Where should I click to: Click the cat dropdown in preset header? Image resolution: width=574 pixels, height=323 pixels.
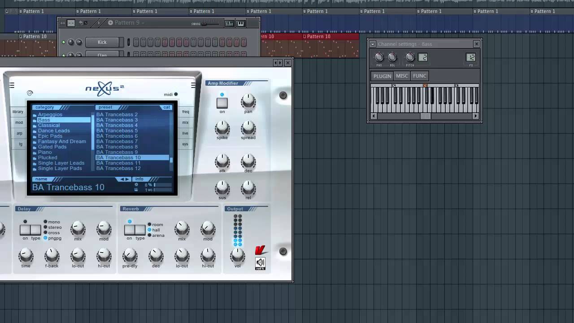click(167, 107)
